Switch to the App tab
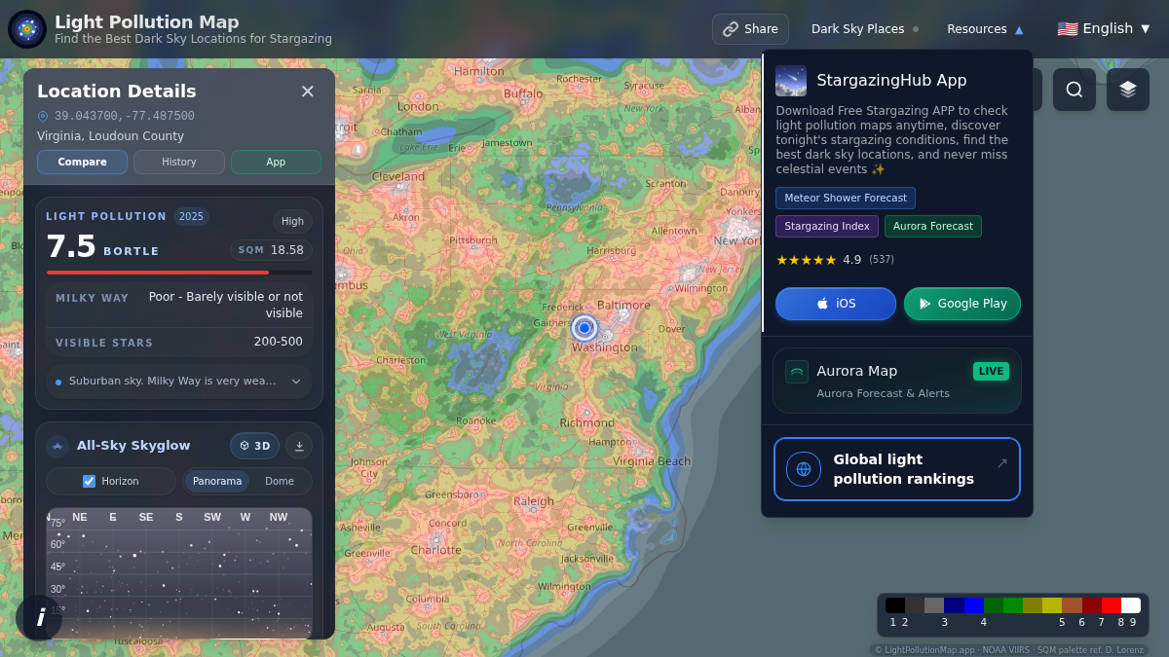 pyautogui.click(x=276, y=162)
